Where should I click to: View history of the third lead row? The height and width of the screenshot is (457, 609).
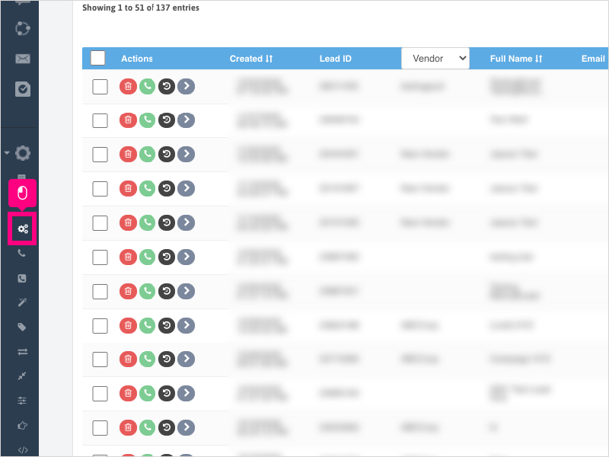[x=167, y=155]
